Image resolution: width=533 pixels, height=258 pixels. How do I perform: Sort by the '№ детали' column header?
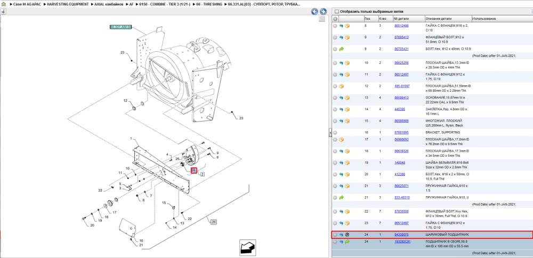click(x=401, y=19)
